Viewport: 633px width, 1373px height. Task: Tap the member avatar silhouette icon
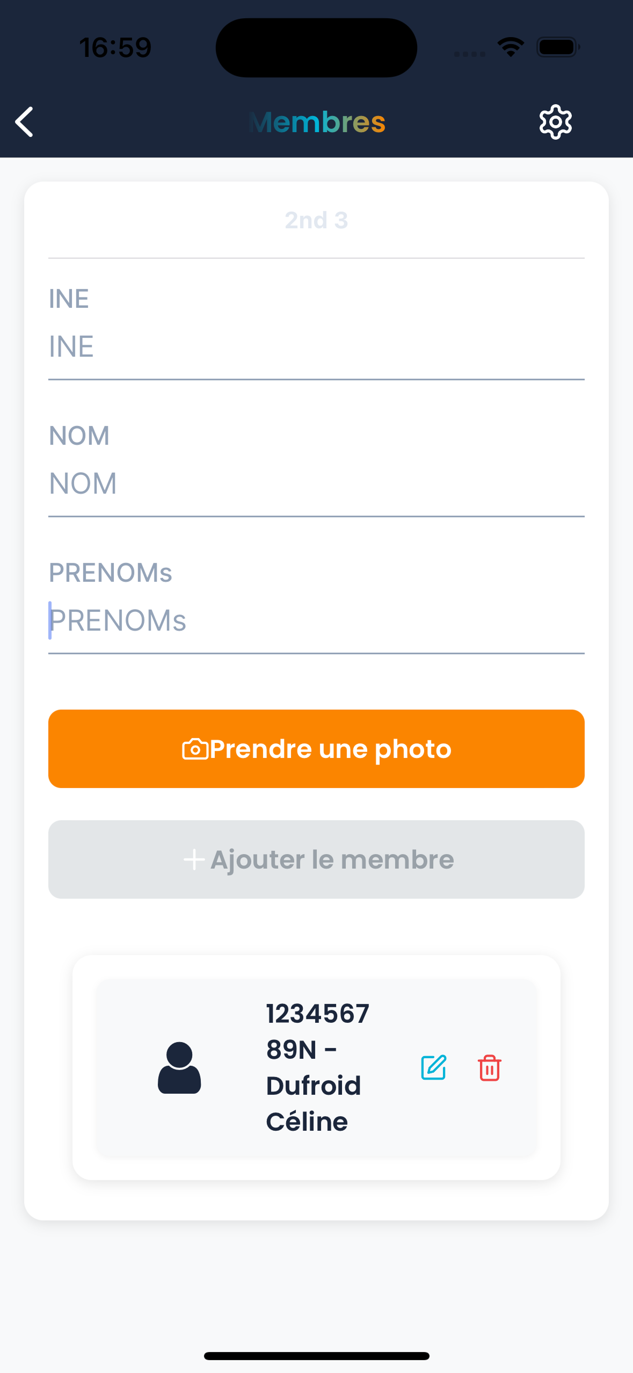(x=179, y=1067)
